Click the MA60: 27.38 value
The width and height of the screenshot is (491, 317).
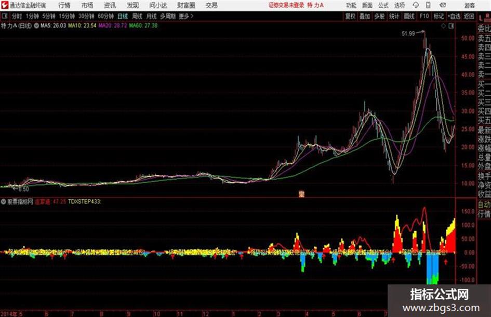[x=143, y=26]
